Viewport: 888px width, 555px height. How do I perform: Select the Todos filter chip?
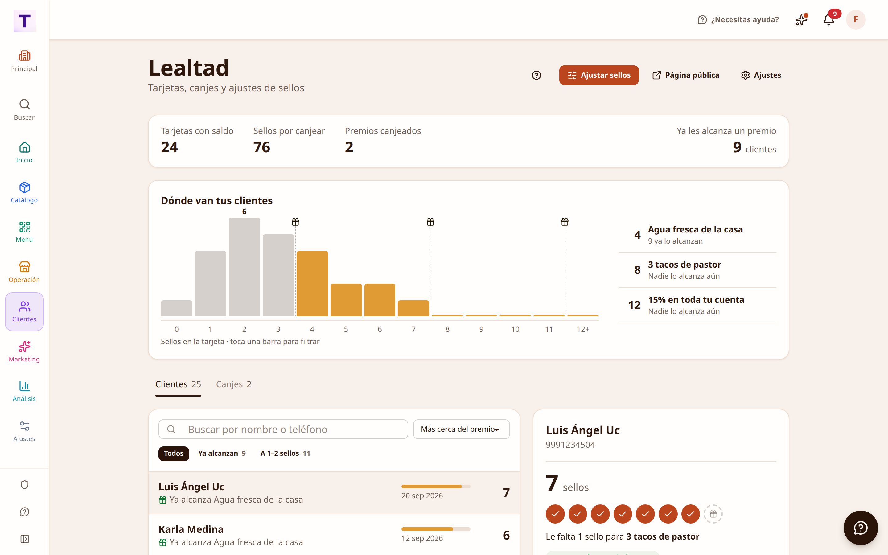point(174,453)
